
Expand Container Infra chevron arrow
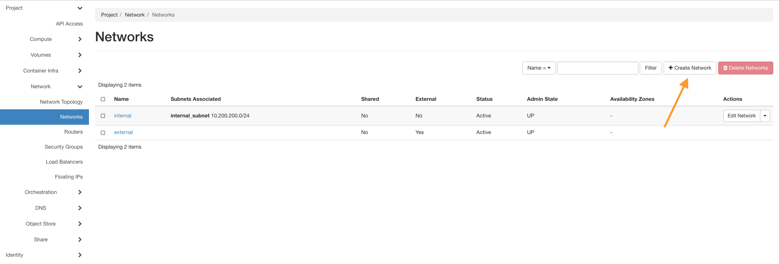point(80,71)
